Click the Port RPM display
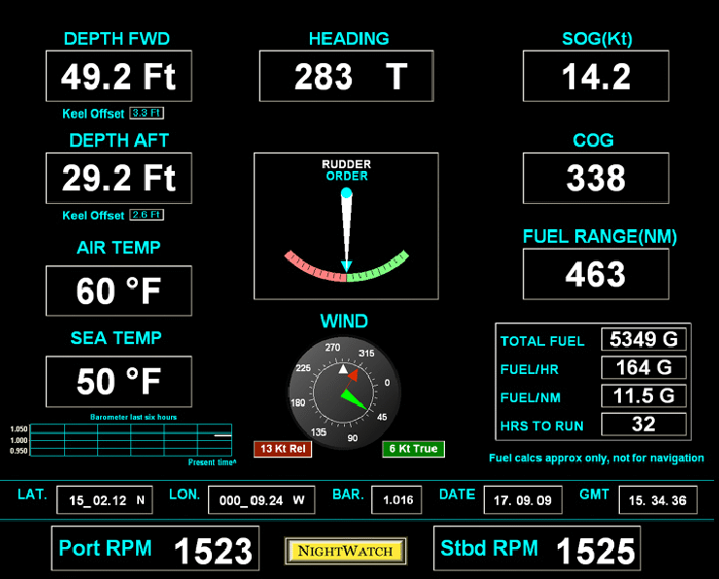 point(155,549)
